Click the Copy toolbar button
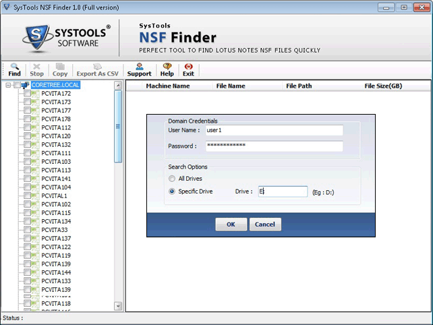The image size is (433, 325). pos(60,70)
